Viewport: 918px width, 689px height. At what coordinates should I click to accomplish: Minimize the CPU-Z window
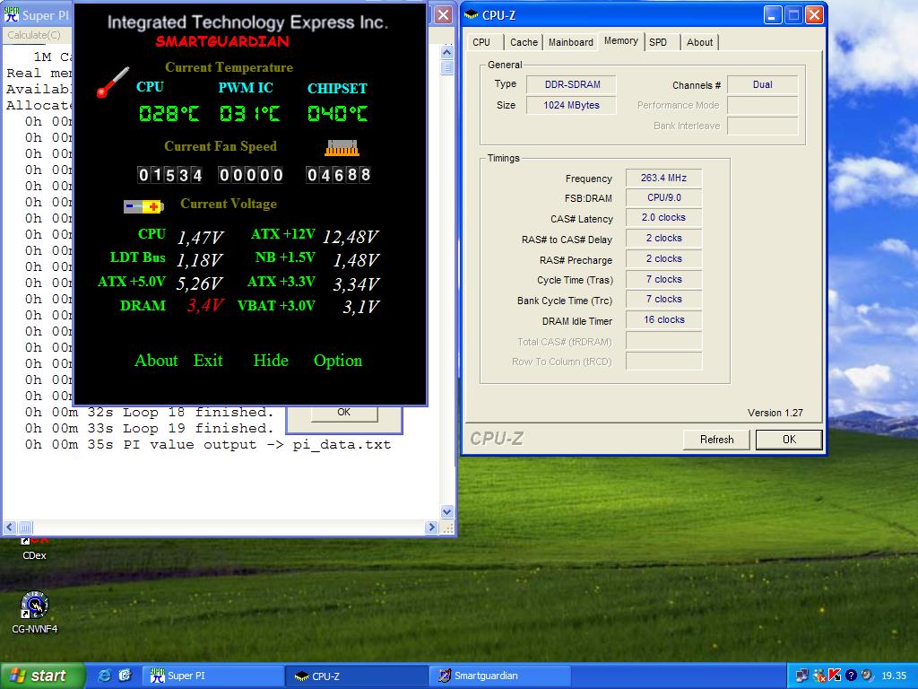[x=773, y=15]
